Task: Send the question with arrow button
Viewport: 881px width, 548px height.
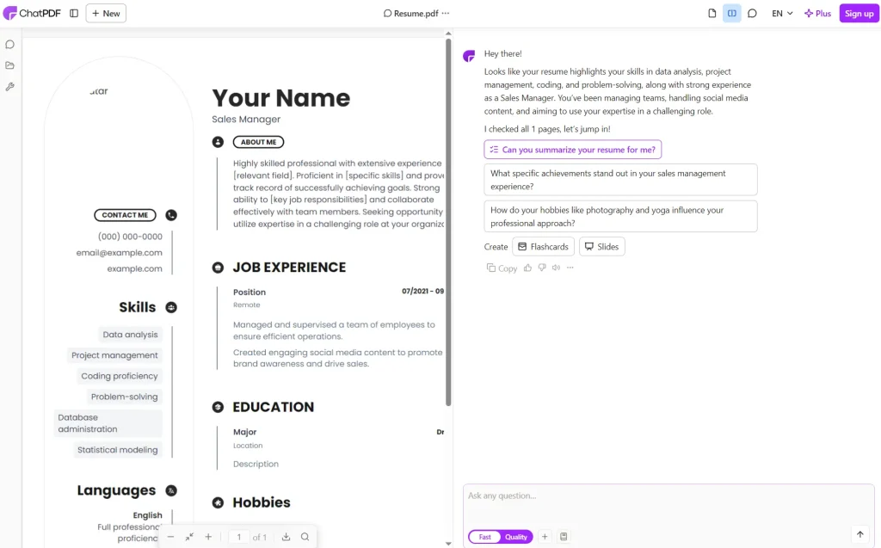Action: 859,534
